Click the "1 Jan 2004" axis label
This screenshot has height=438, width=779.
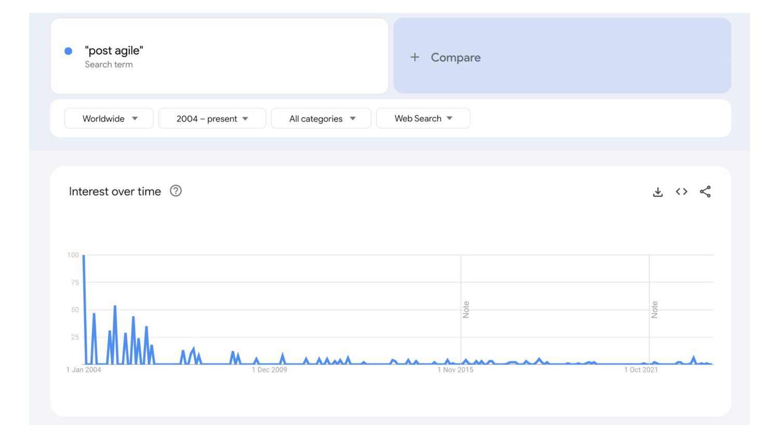click(84, 369)
